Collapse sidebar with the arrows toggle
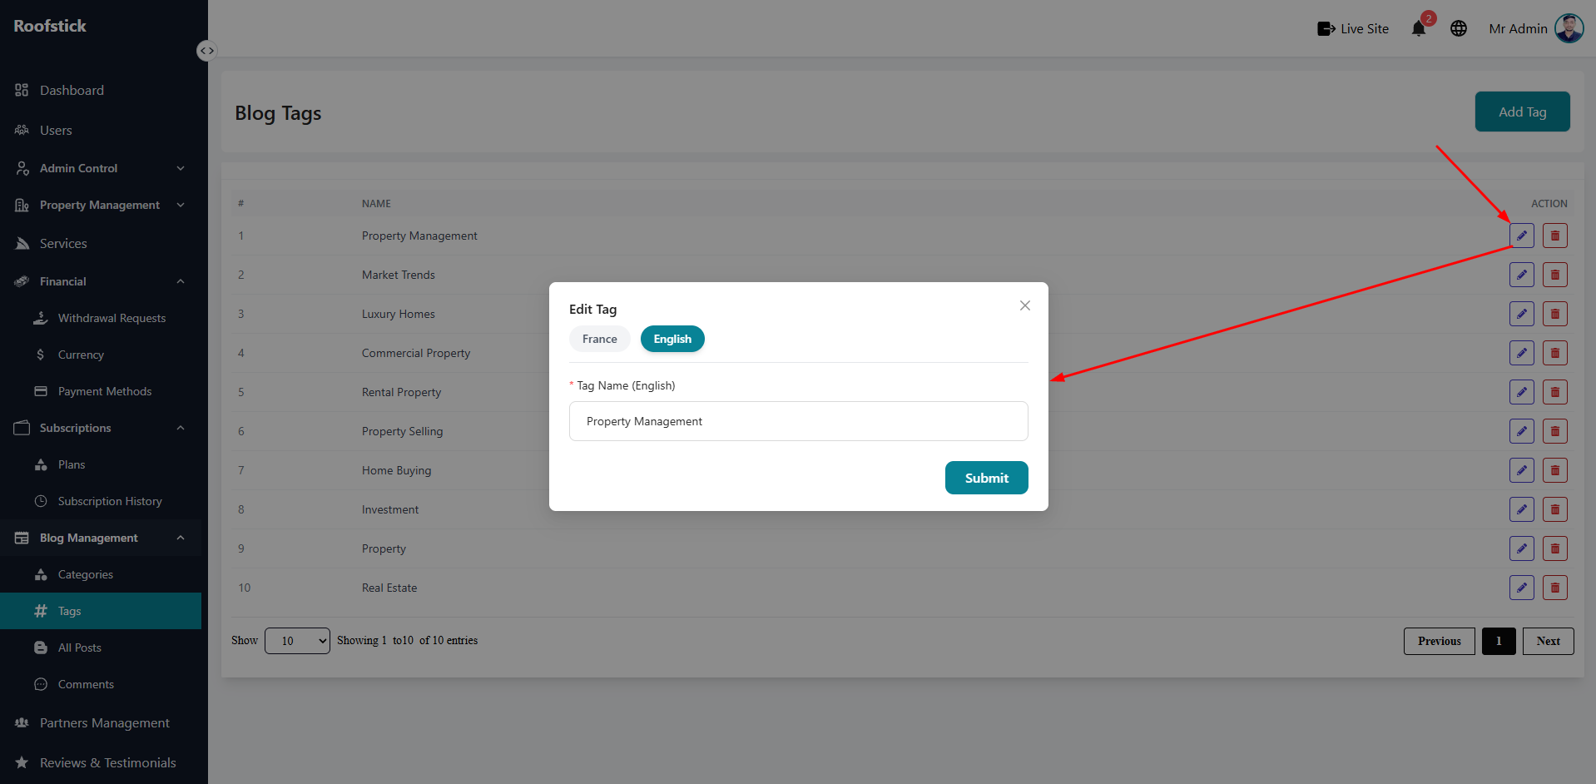This screenshot has width=1596, height=784. 206,51
